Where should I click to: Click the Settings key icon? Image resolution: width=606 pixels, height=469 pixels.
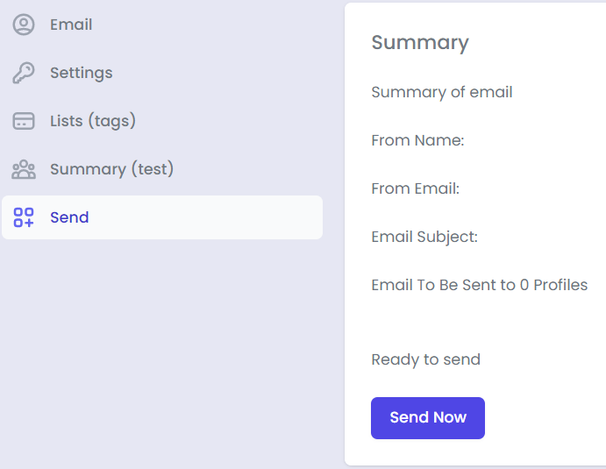(x=24, y=73)
